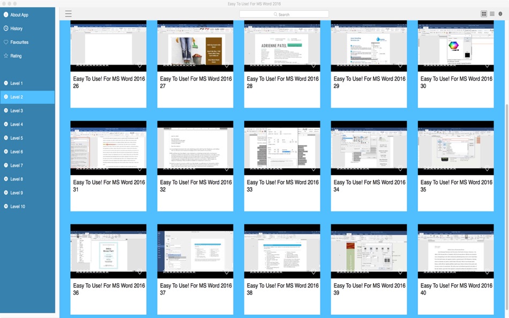The width and height of the screenshot is (509, 318).
Task: Open lesson 34 video thumbnail
Action: pyautogui.click(x=369, y=148)
